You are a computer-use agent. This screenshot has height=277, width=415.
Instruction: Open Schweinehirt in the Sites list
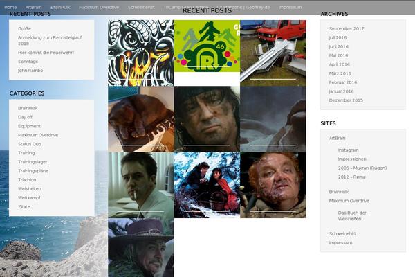(x=342, y=234)
